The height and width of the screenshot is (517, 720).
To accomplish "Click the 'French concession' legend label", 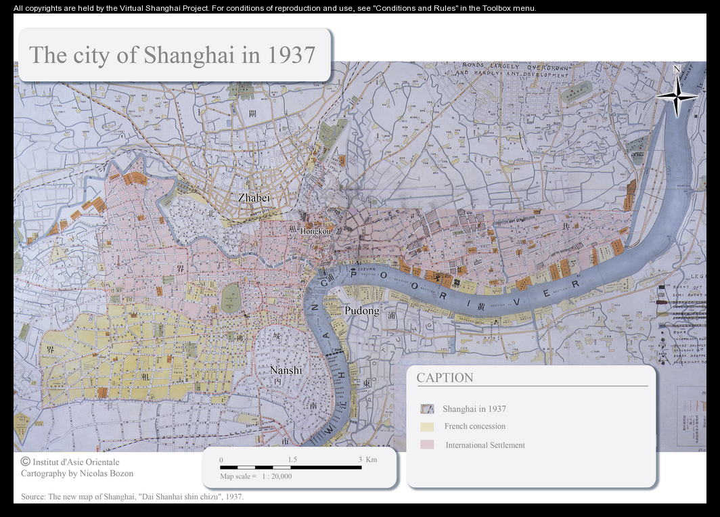I will (x=474, y=426).
